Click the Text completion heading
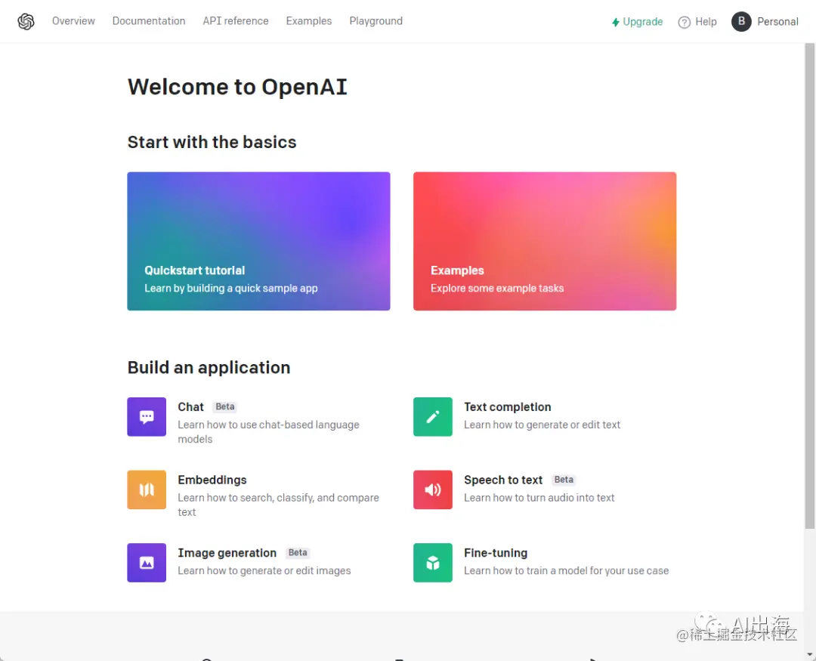The image size is (816, 661). pos(508,407)
